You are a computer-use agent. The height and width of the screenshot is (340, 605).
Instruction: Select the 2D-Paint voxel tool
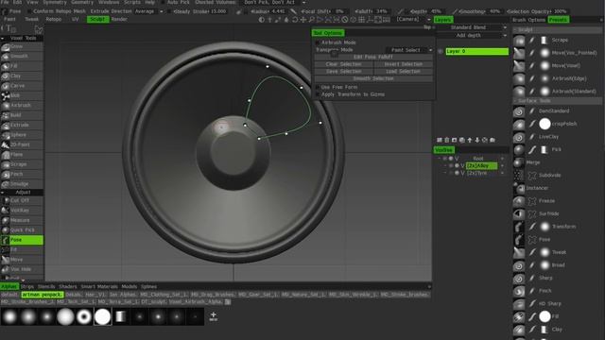pyautogui.click(x=22, y=144)
